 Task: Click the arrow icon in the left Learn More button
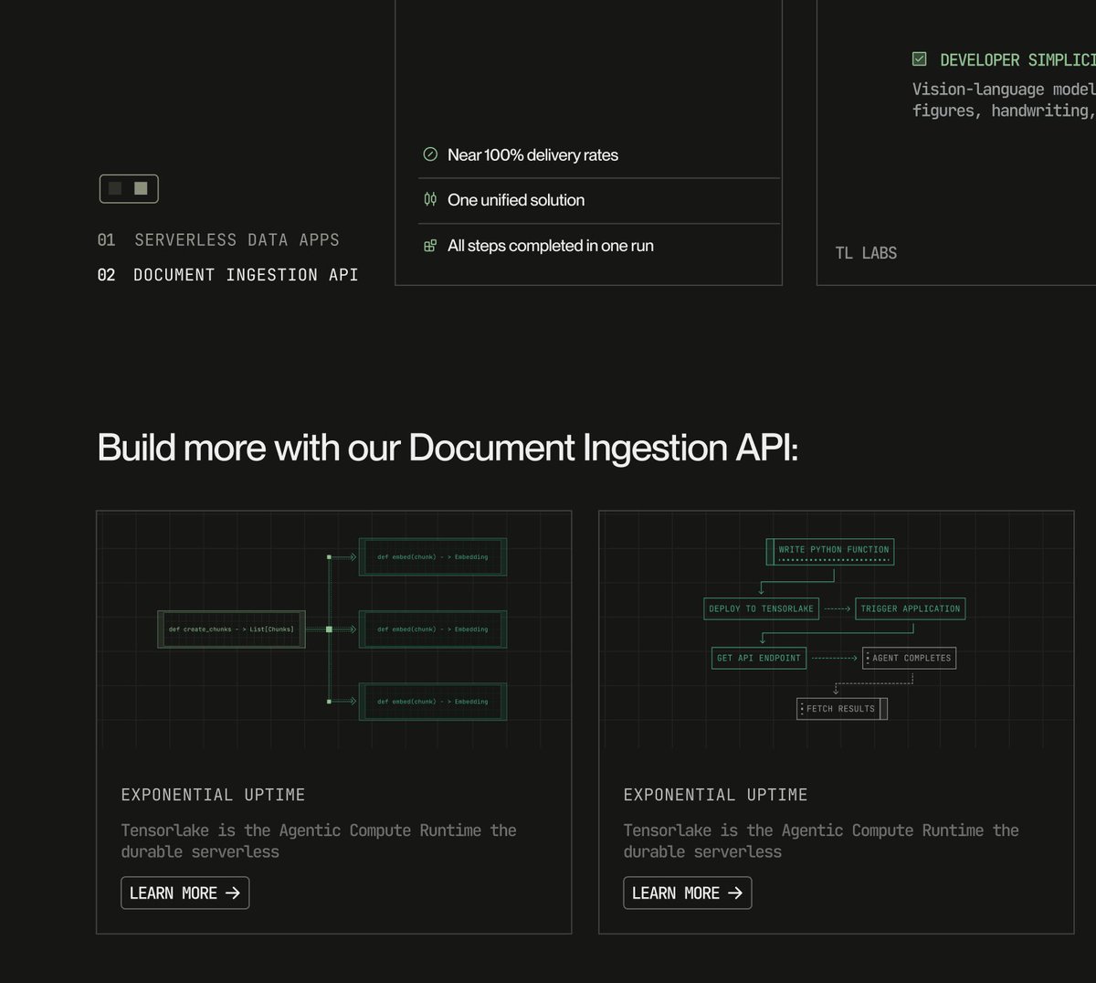233,893
